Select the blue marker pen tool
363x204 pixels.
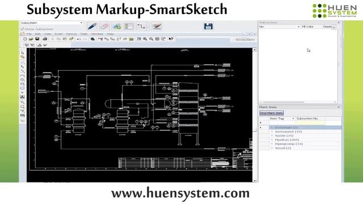92,27
